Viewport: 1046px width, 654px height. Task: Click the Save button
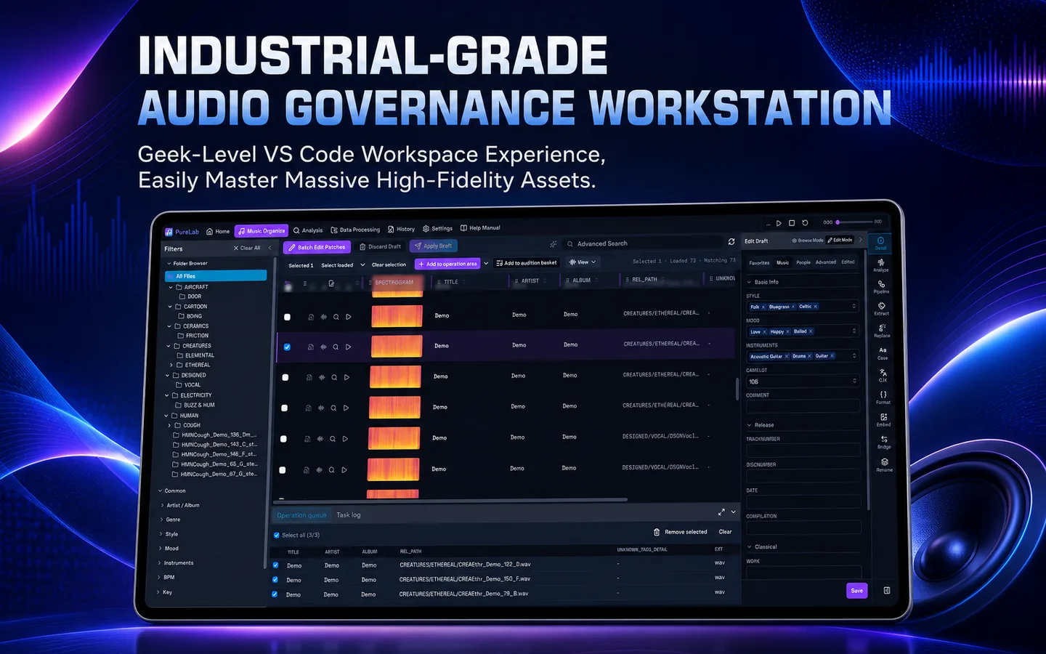point(857,590)
